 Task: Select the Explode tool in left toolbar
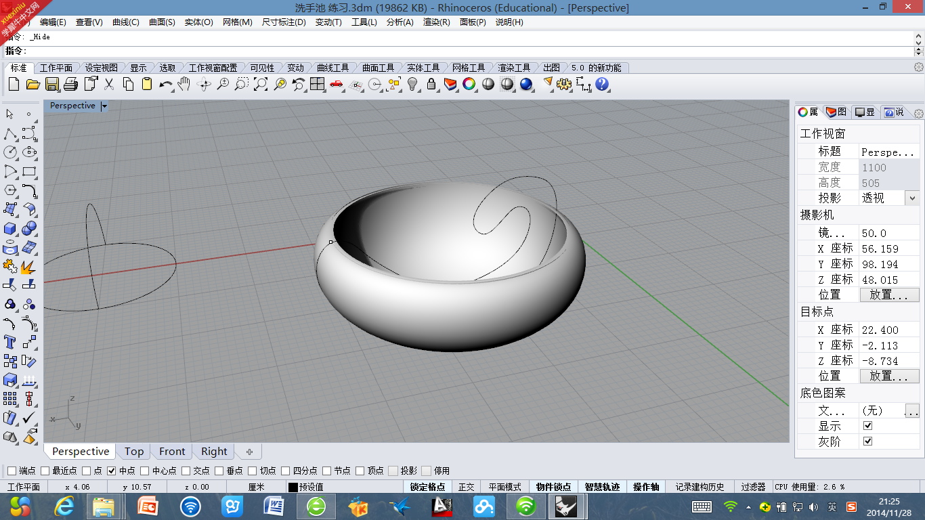pos(29,266)
